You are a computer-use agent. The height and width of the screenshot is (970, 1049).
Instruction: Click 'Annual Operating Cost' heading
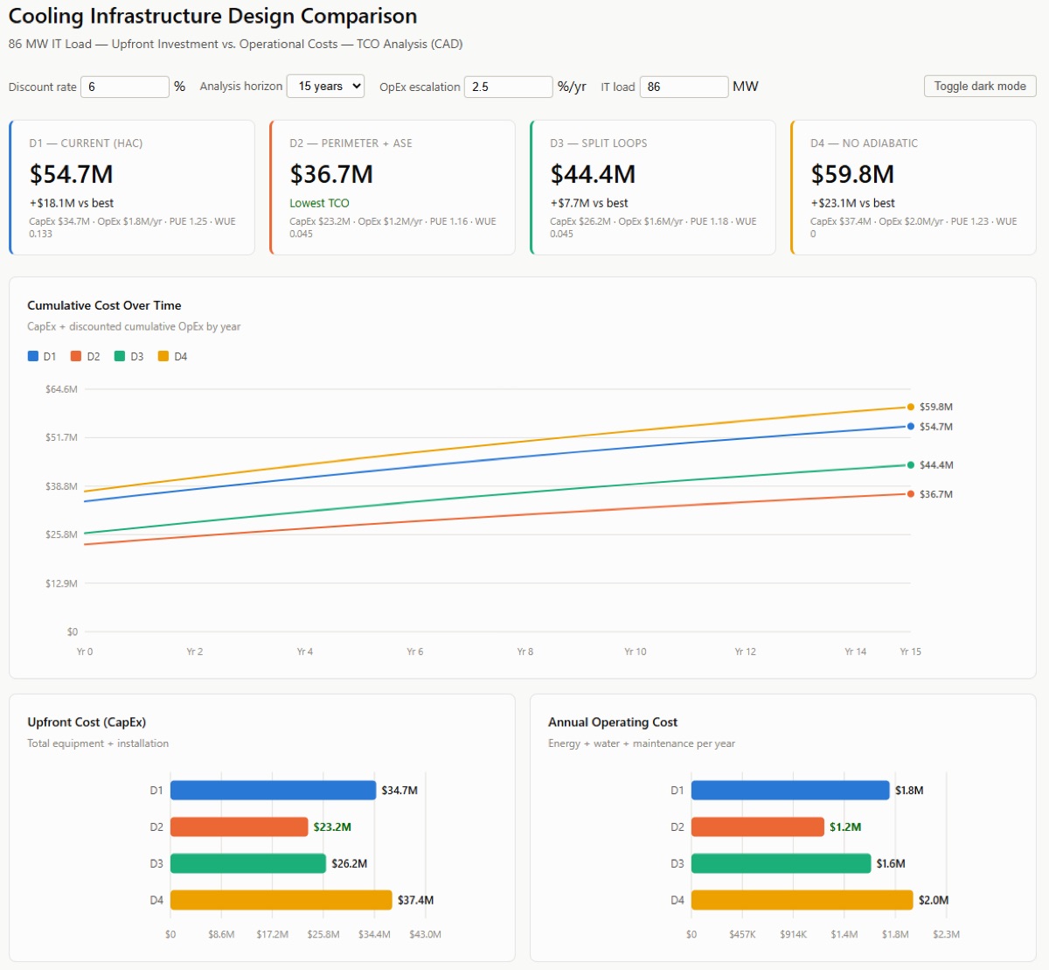tap(613, 722)
